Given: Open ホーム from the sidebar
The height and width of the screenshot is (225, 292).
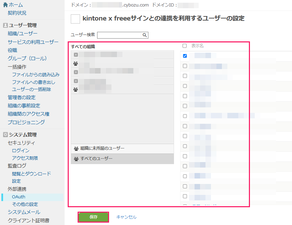Looking at the screenshot, I should [16, 5].
